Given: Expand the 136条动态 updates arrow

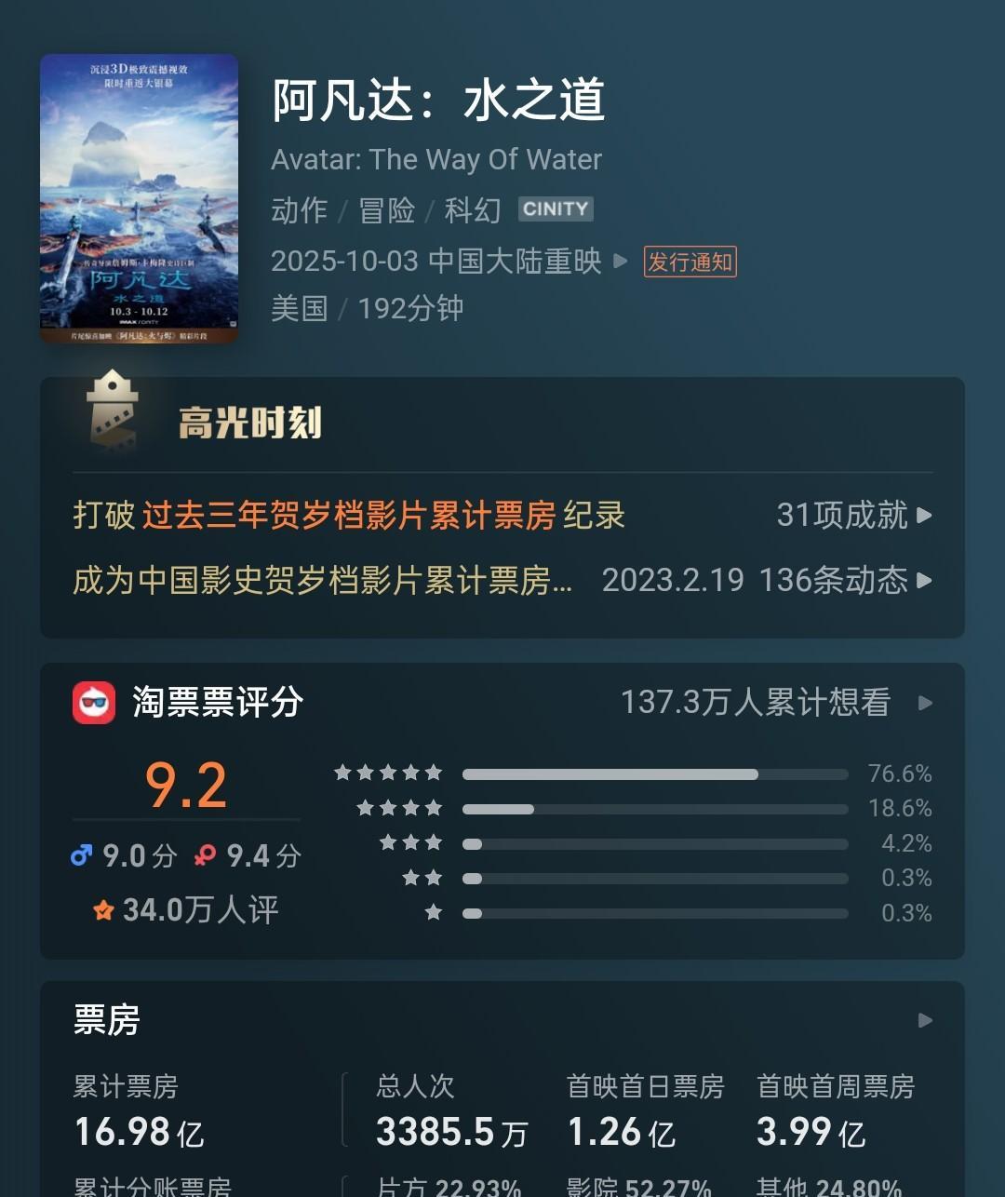Looking at the screenshot, I should pyautogui.click(x=924, y=581).
